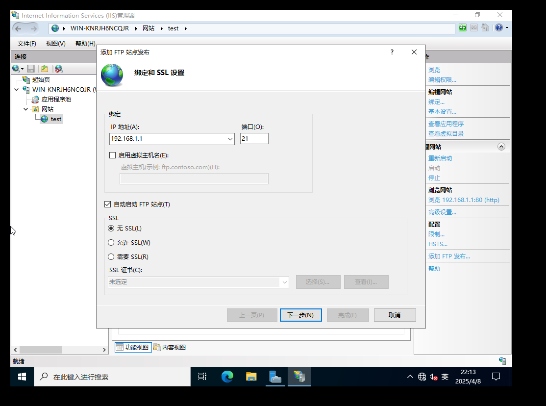Expand the breadcrumb arrow after 网站

tap(162, 28)
